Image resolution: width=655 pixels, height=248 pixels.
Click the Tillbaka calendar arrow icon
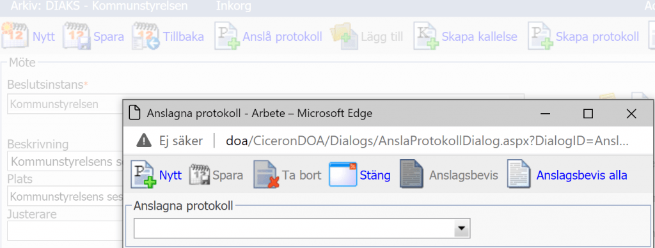146,36
